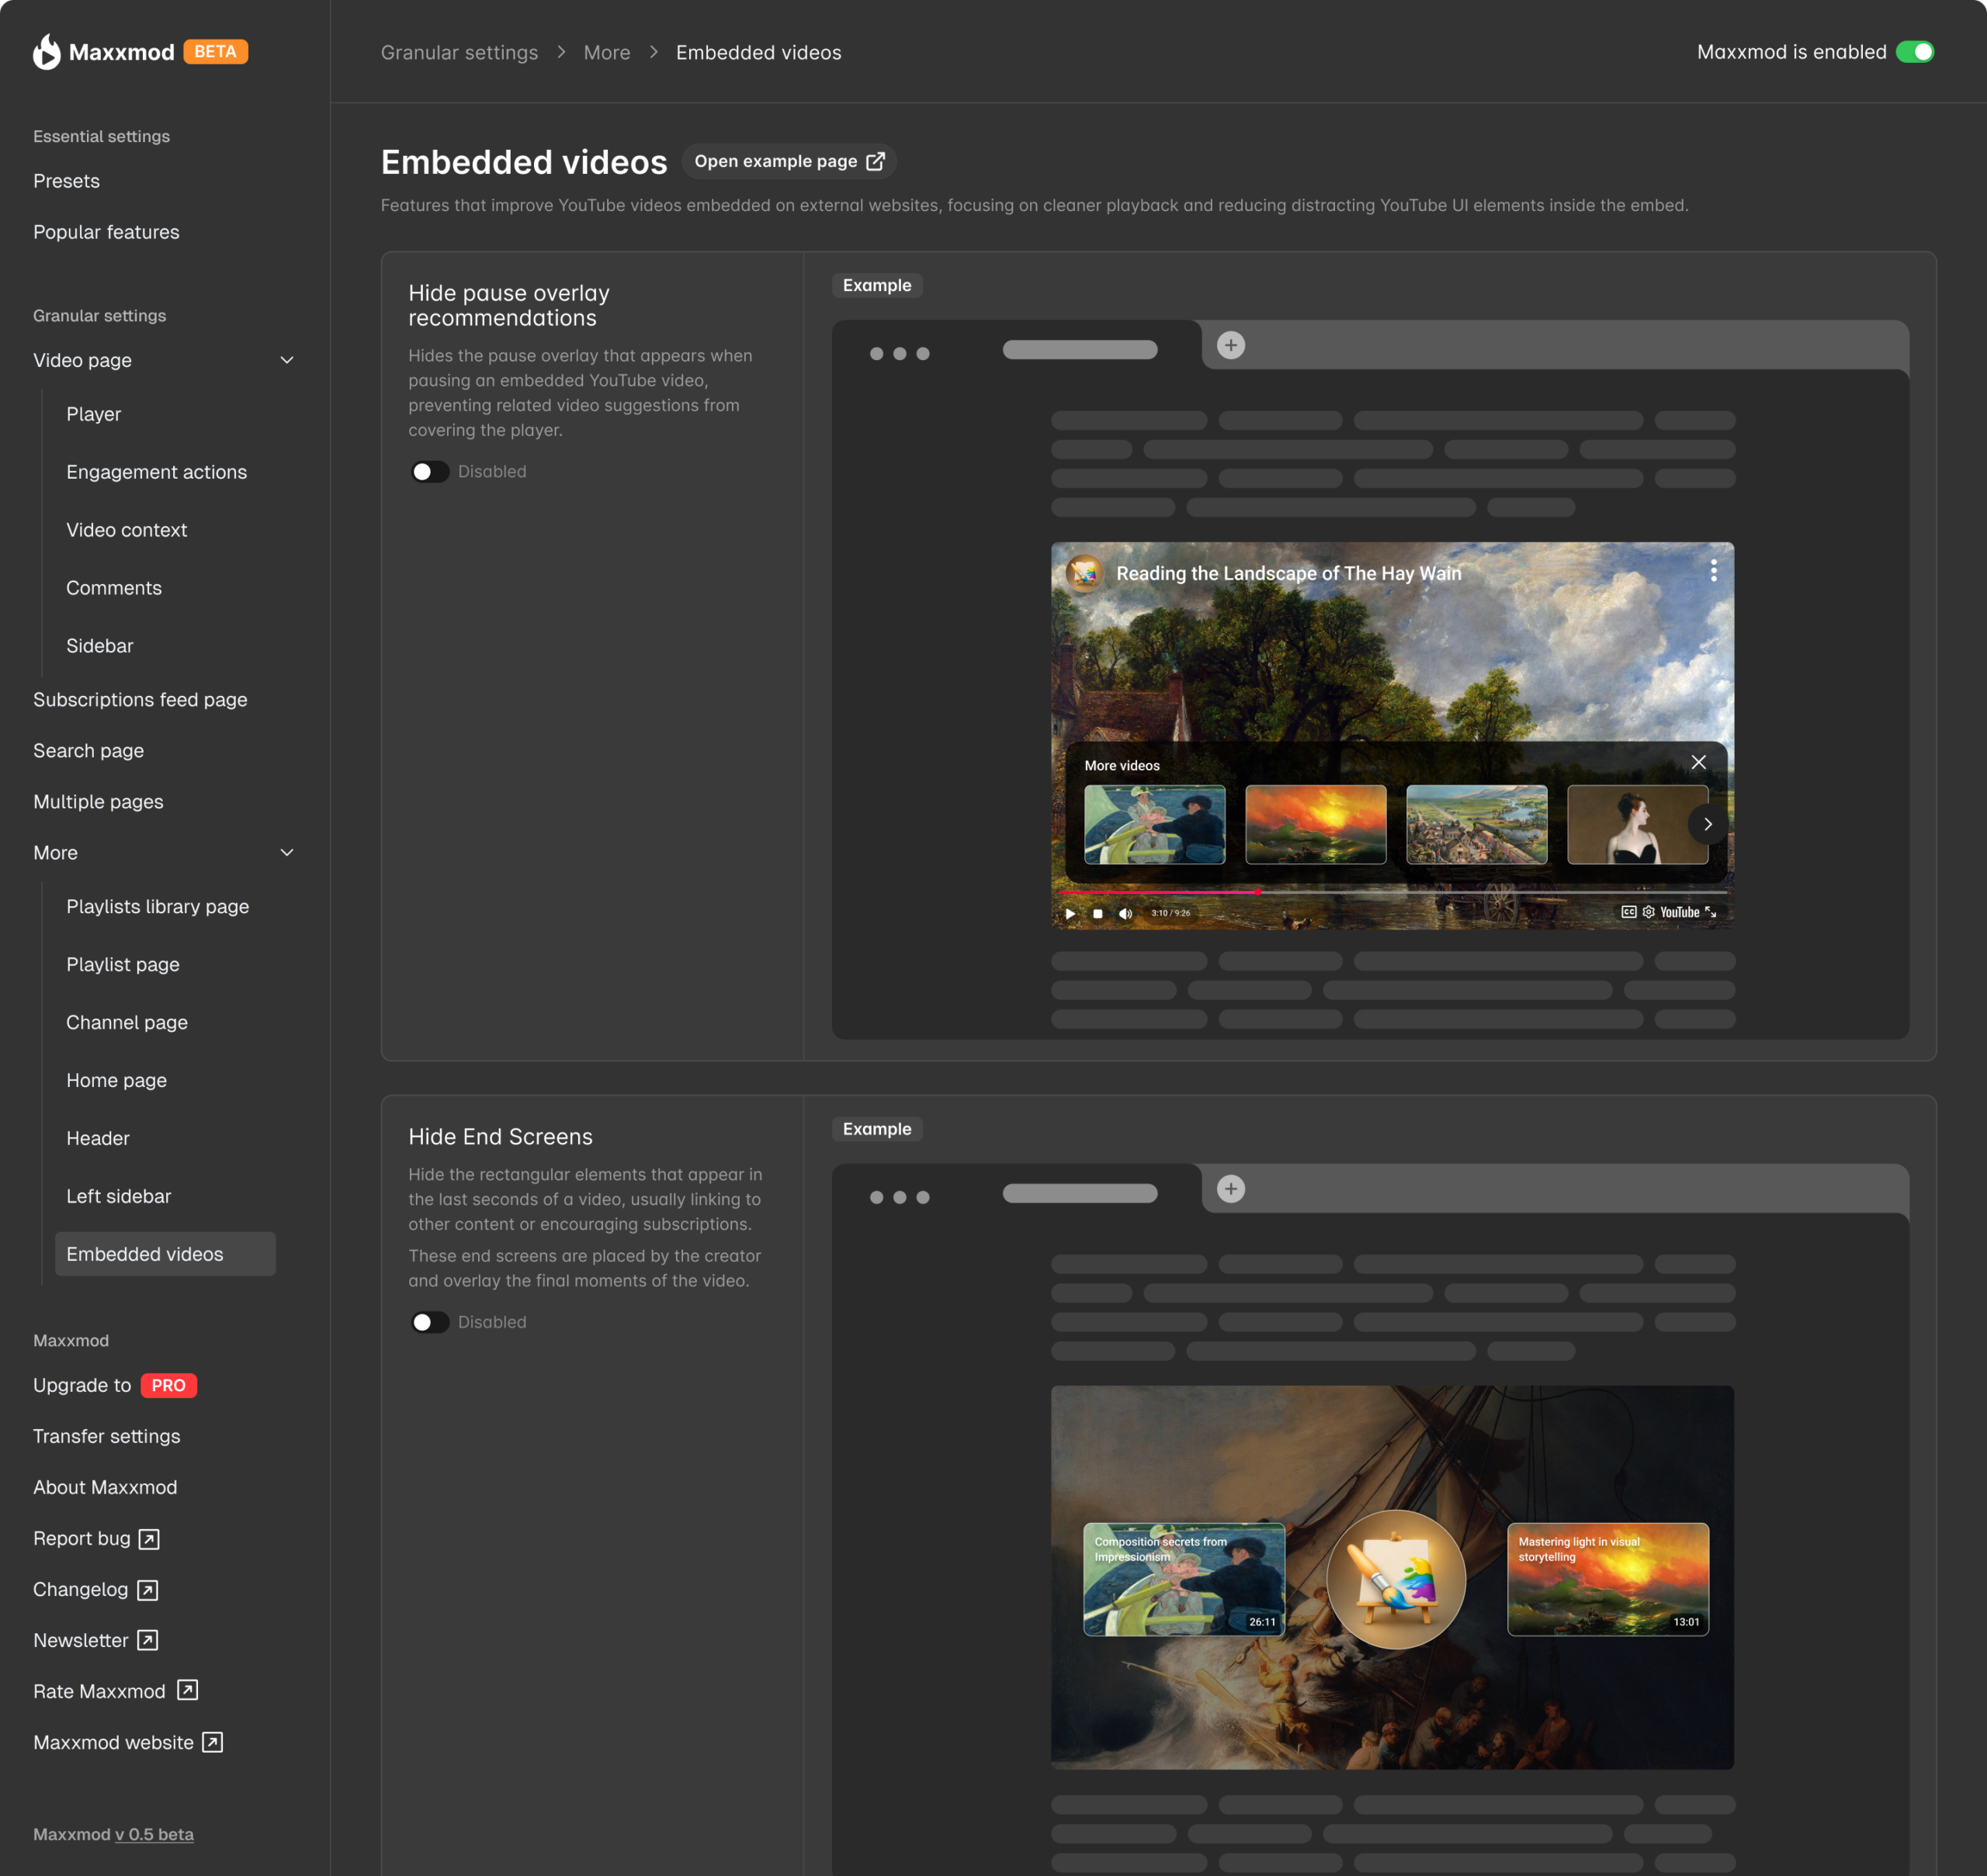This screenshot has width=1987, height=1876.
Task: Collapse the More section in the sidebar
Action: (287, 852)
